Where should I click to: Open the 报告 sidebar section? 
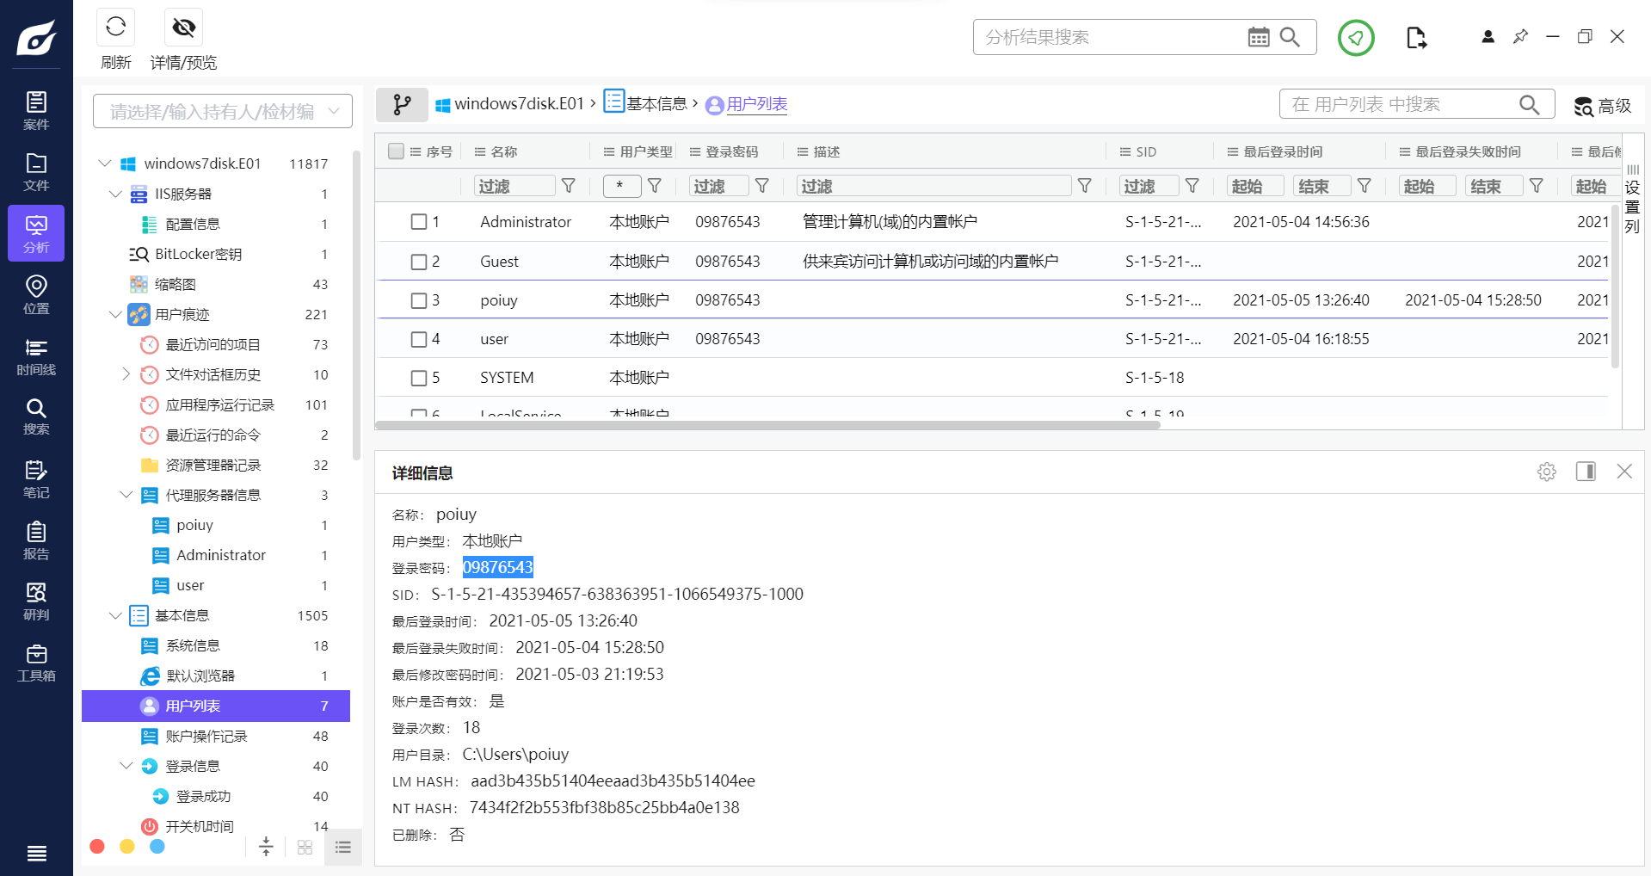(36, 540)
